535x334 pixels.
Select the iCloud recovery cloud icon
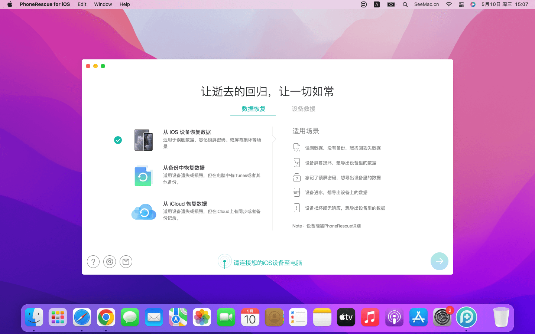pos(144,212)
